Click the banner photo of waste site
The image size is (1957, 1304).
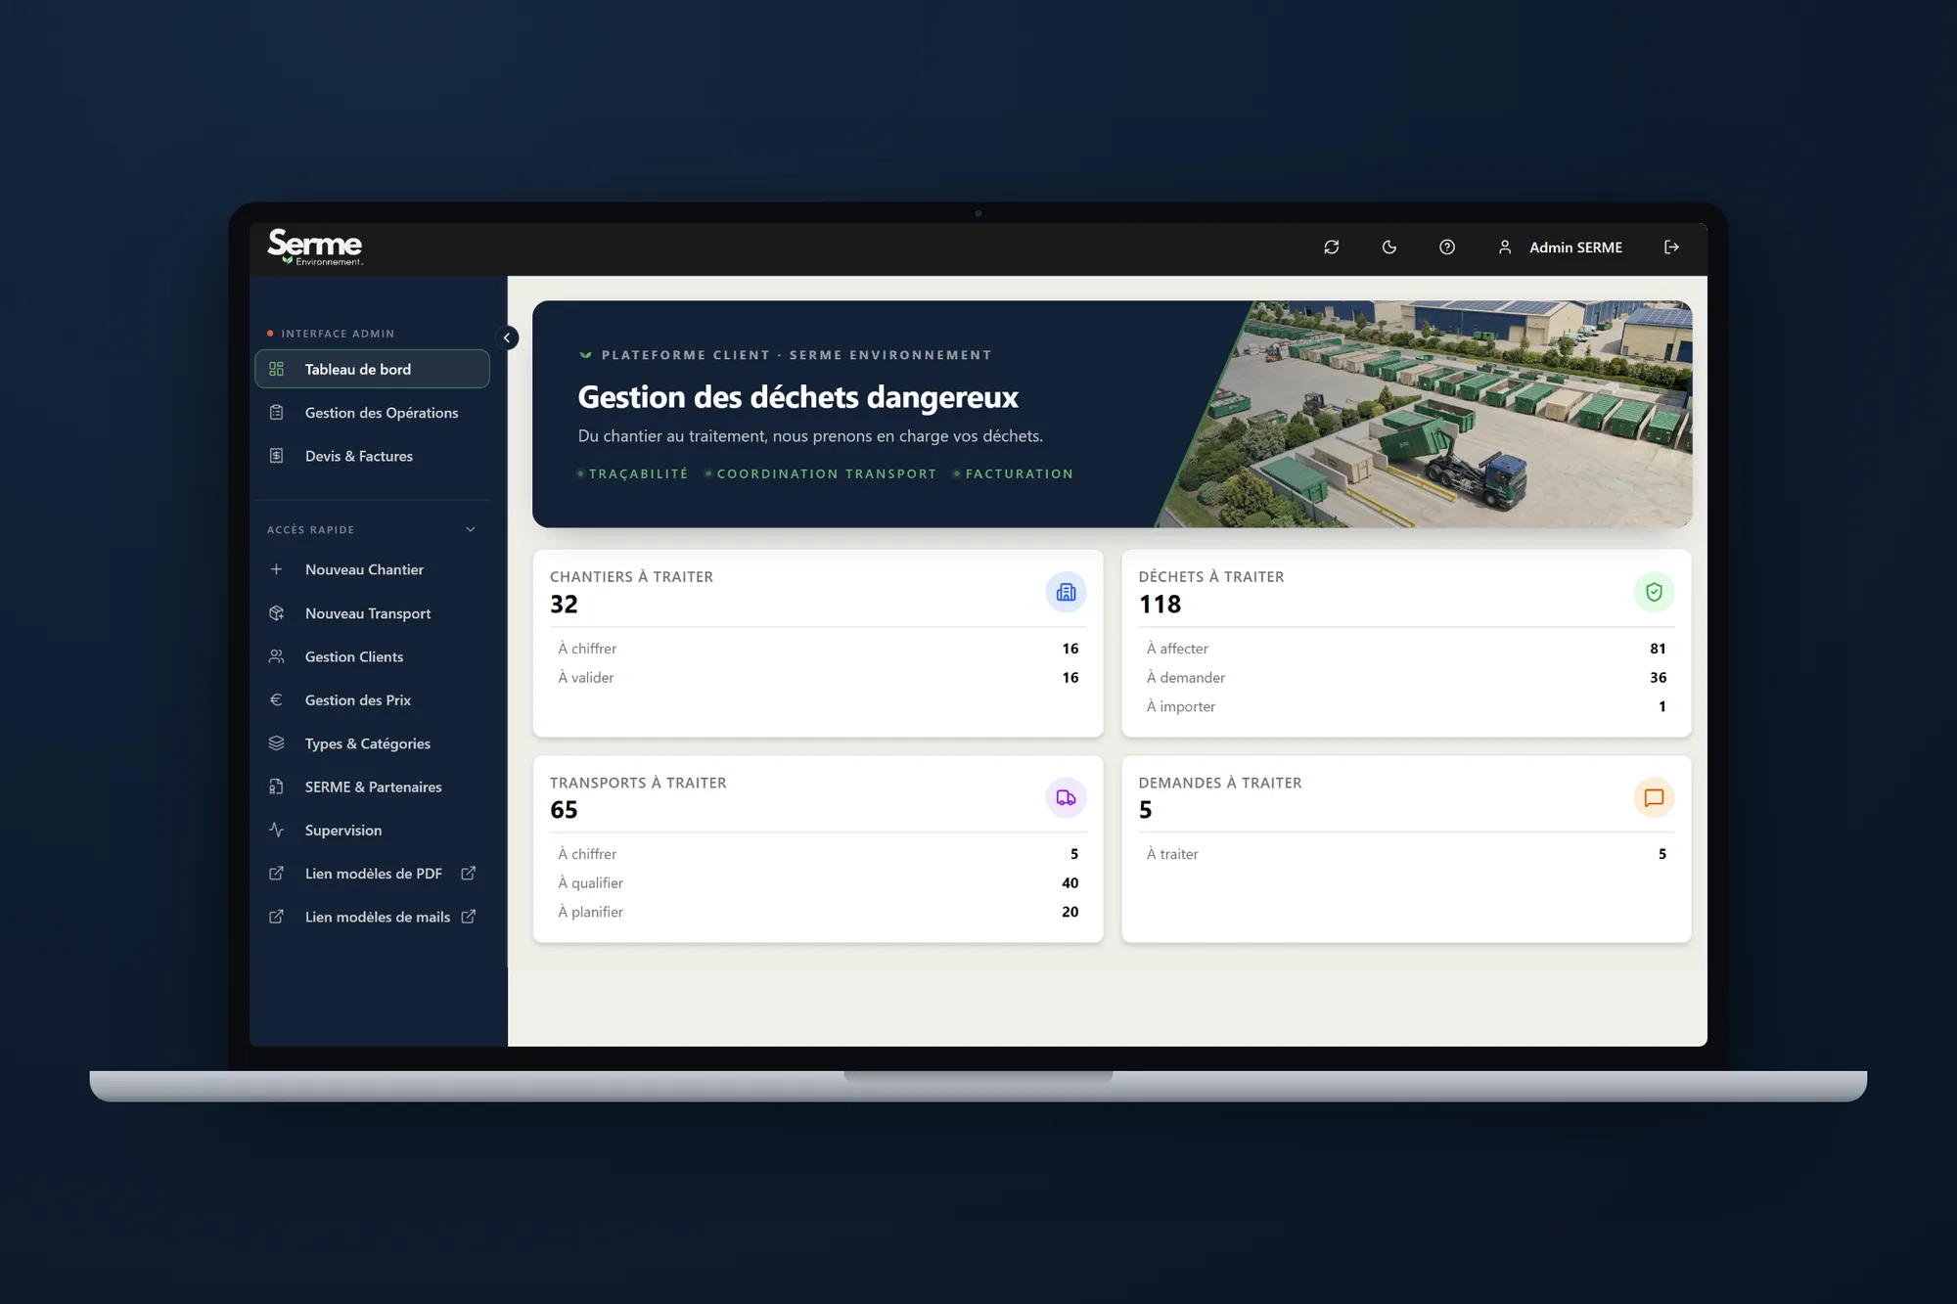point(1438,414)
